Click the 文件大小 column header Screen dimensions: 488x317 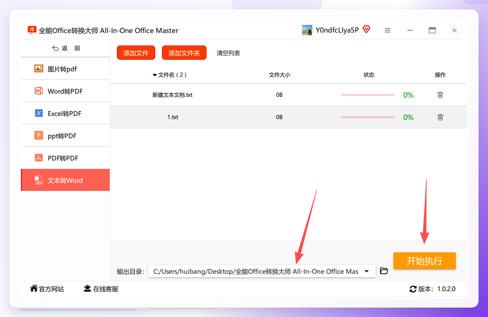tap(280, 75)
